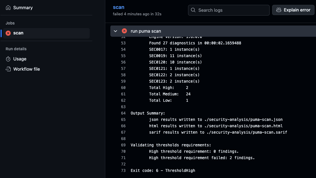
Task: Click the magnifier icon in Search logs
Action: click(193, 10)
